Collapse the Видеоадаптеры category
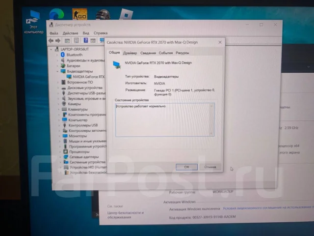 [57, 71]
